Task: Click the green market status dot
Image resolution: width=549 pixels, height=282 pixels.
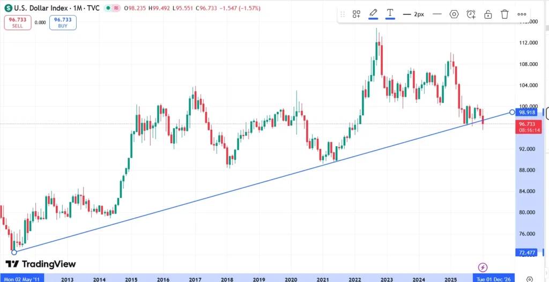Action: tap(108, 8)
